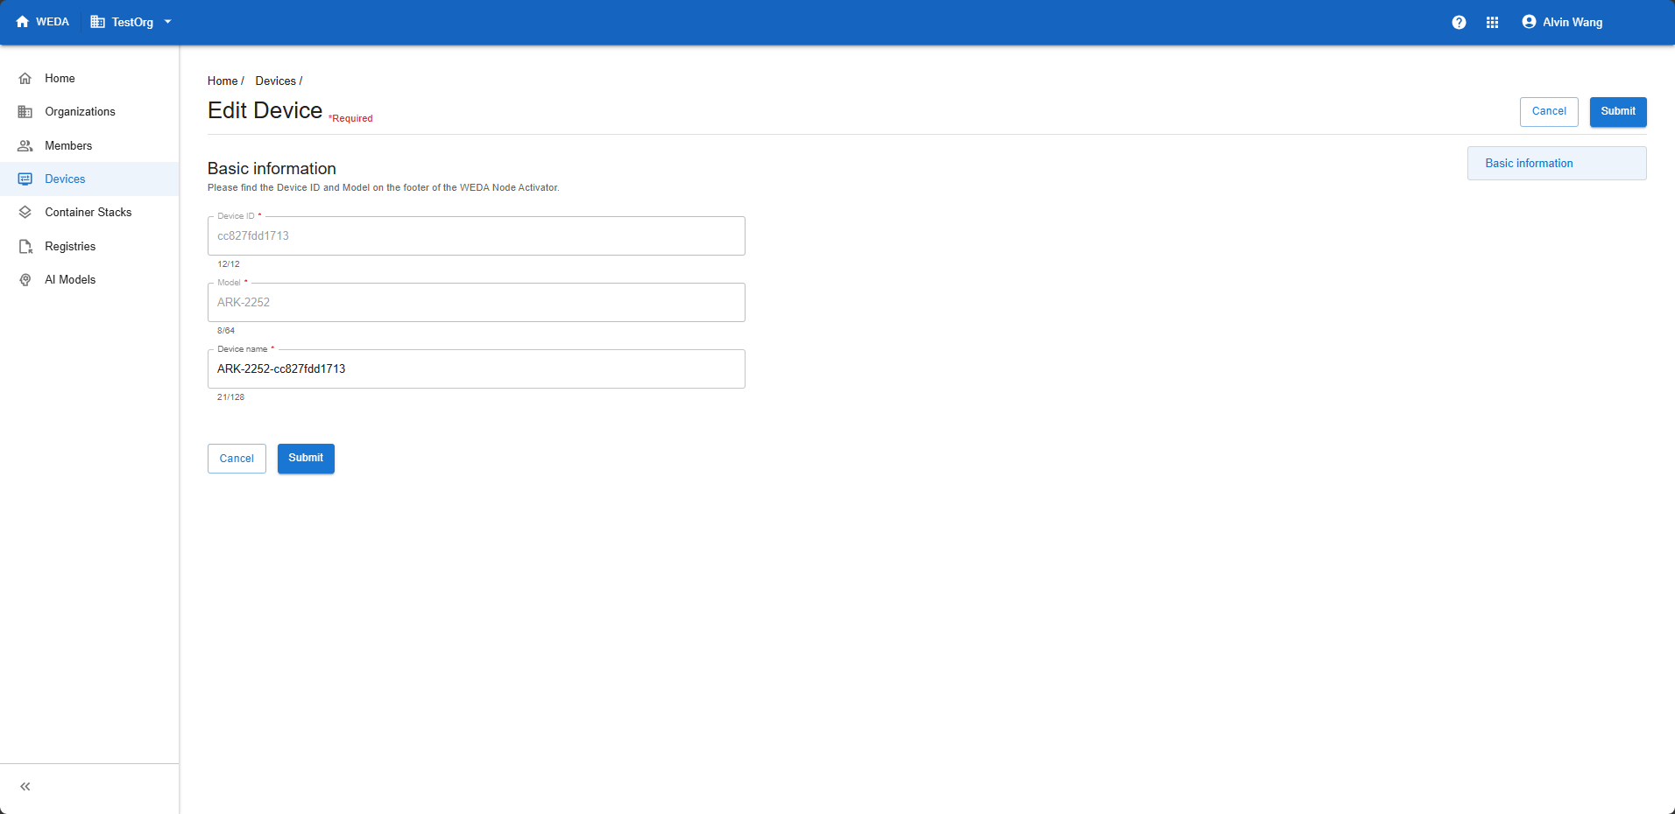Click the user account avatar icon
This screenshot has width=1675, height=814.
click(1529, 22)
